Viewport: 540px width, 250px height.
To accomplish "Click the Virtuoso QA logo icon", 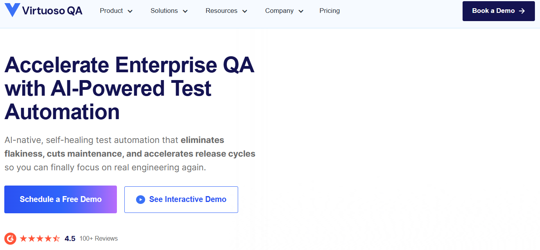I will coord(12,10).
